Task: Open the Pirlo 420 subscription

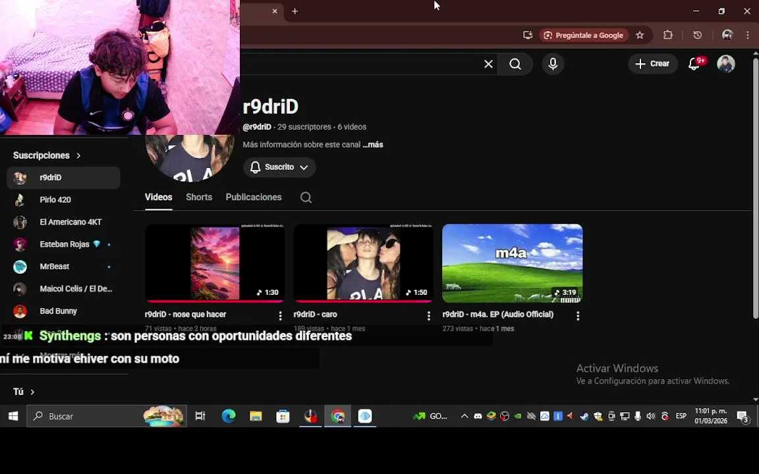Action: (x=63, y=199)
